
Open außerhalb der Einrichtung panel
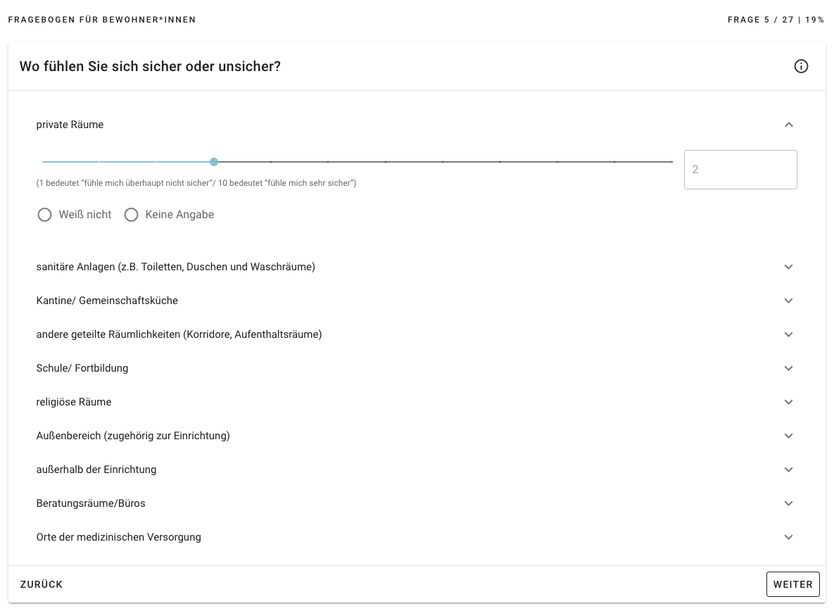[788, 470]
